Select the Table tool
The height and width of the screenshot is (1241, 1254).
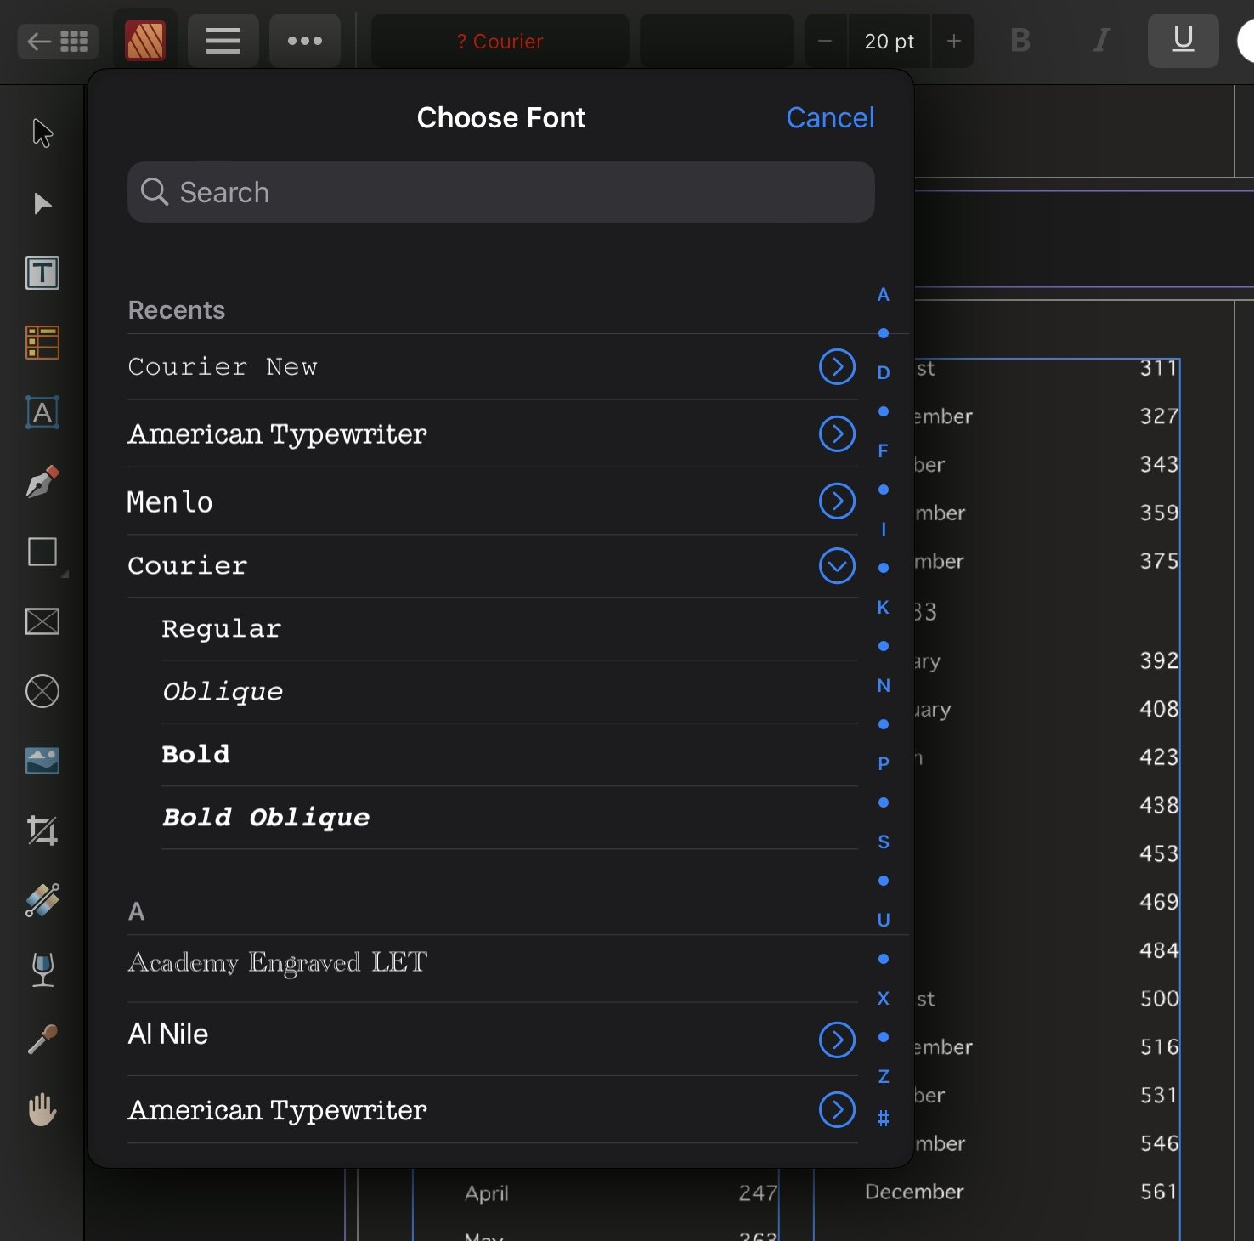coord(42,343)
